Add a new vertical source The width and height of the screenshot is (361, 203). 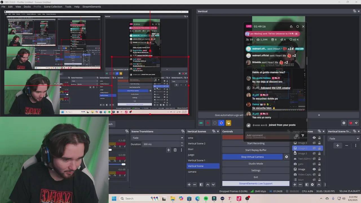295,185
